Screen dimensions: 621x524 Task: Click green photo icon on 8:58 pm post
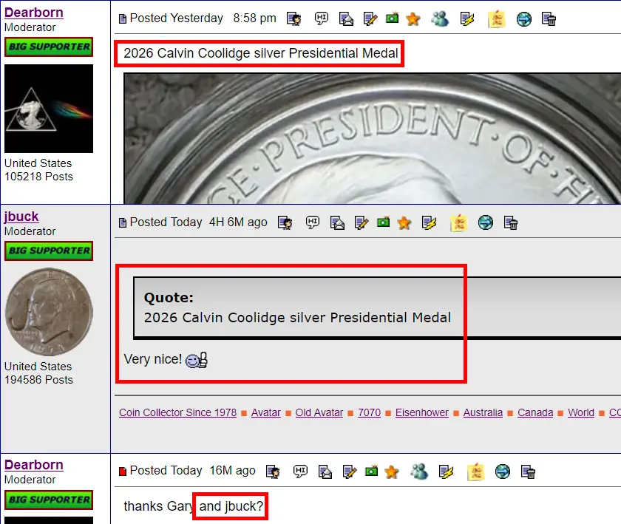[392, 18]
